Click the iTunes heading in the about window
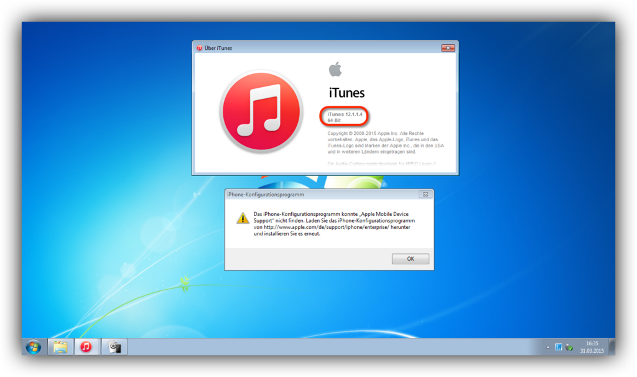The width and height of the screenshot is (637, 377). click(346, 93)
